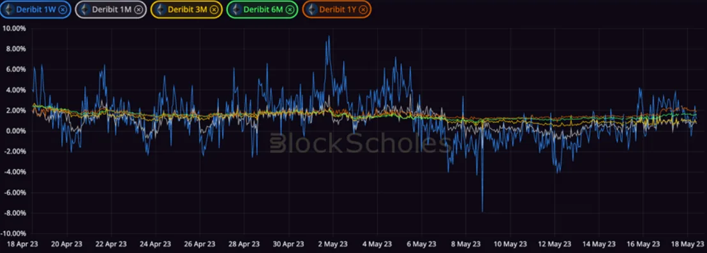Select the blue Deribit 1W legend label

pyautogui.click(x=36, y=9)
